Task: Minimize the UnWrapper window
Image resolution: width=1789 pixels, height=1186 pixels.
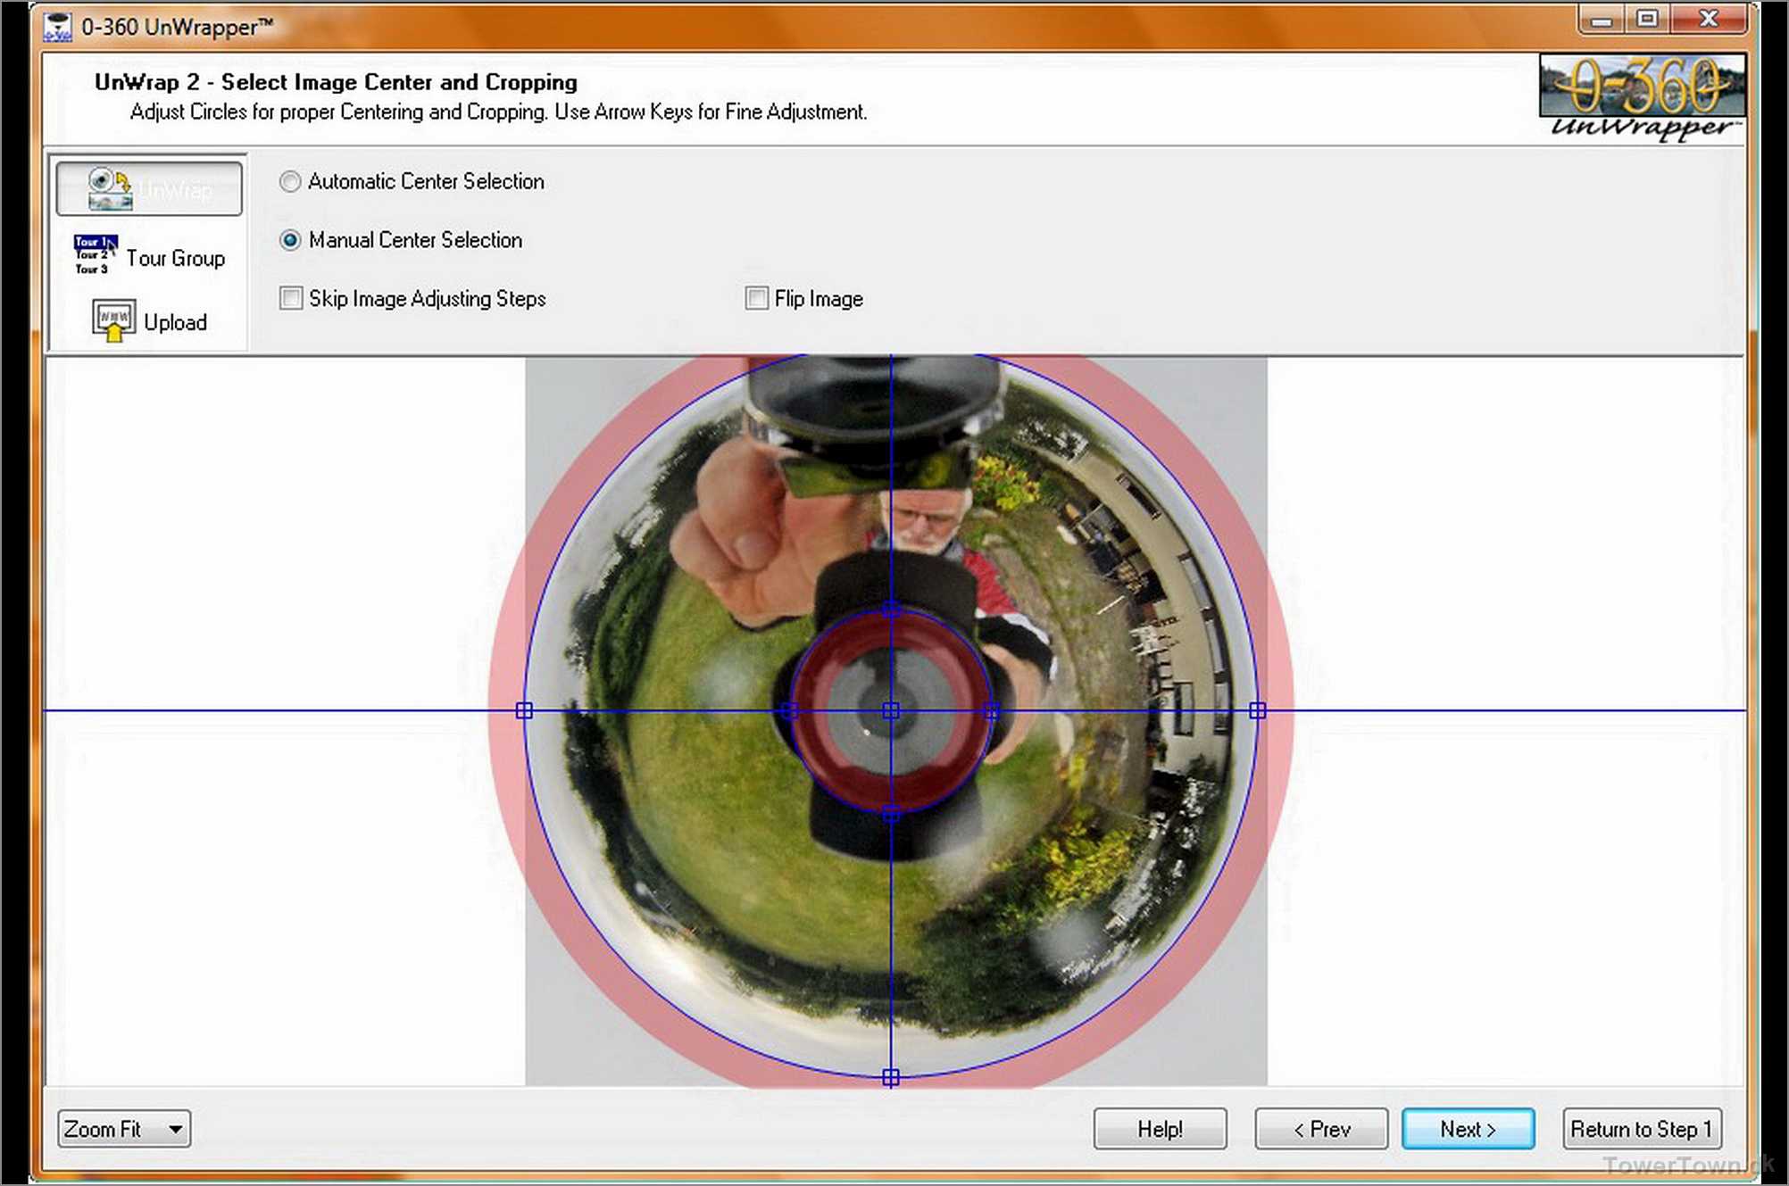Action: tap(1602, 20)
